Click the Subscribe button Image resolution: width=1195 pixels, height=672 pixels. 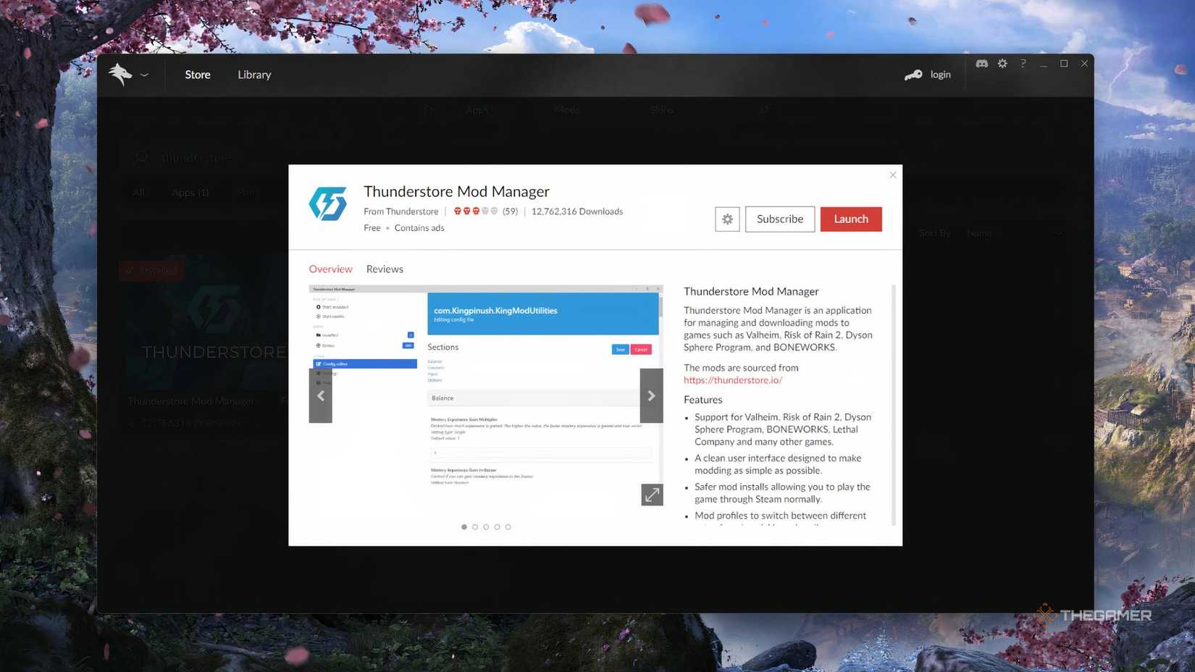[x=779, y=219]
